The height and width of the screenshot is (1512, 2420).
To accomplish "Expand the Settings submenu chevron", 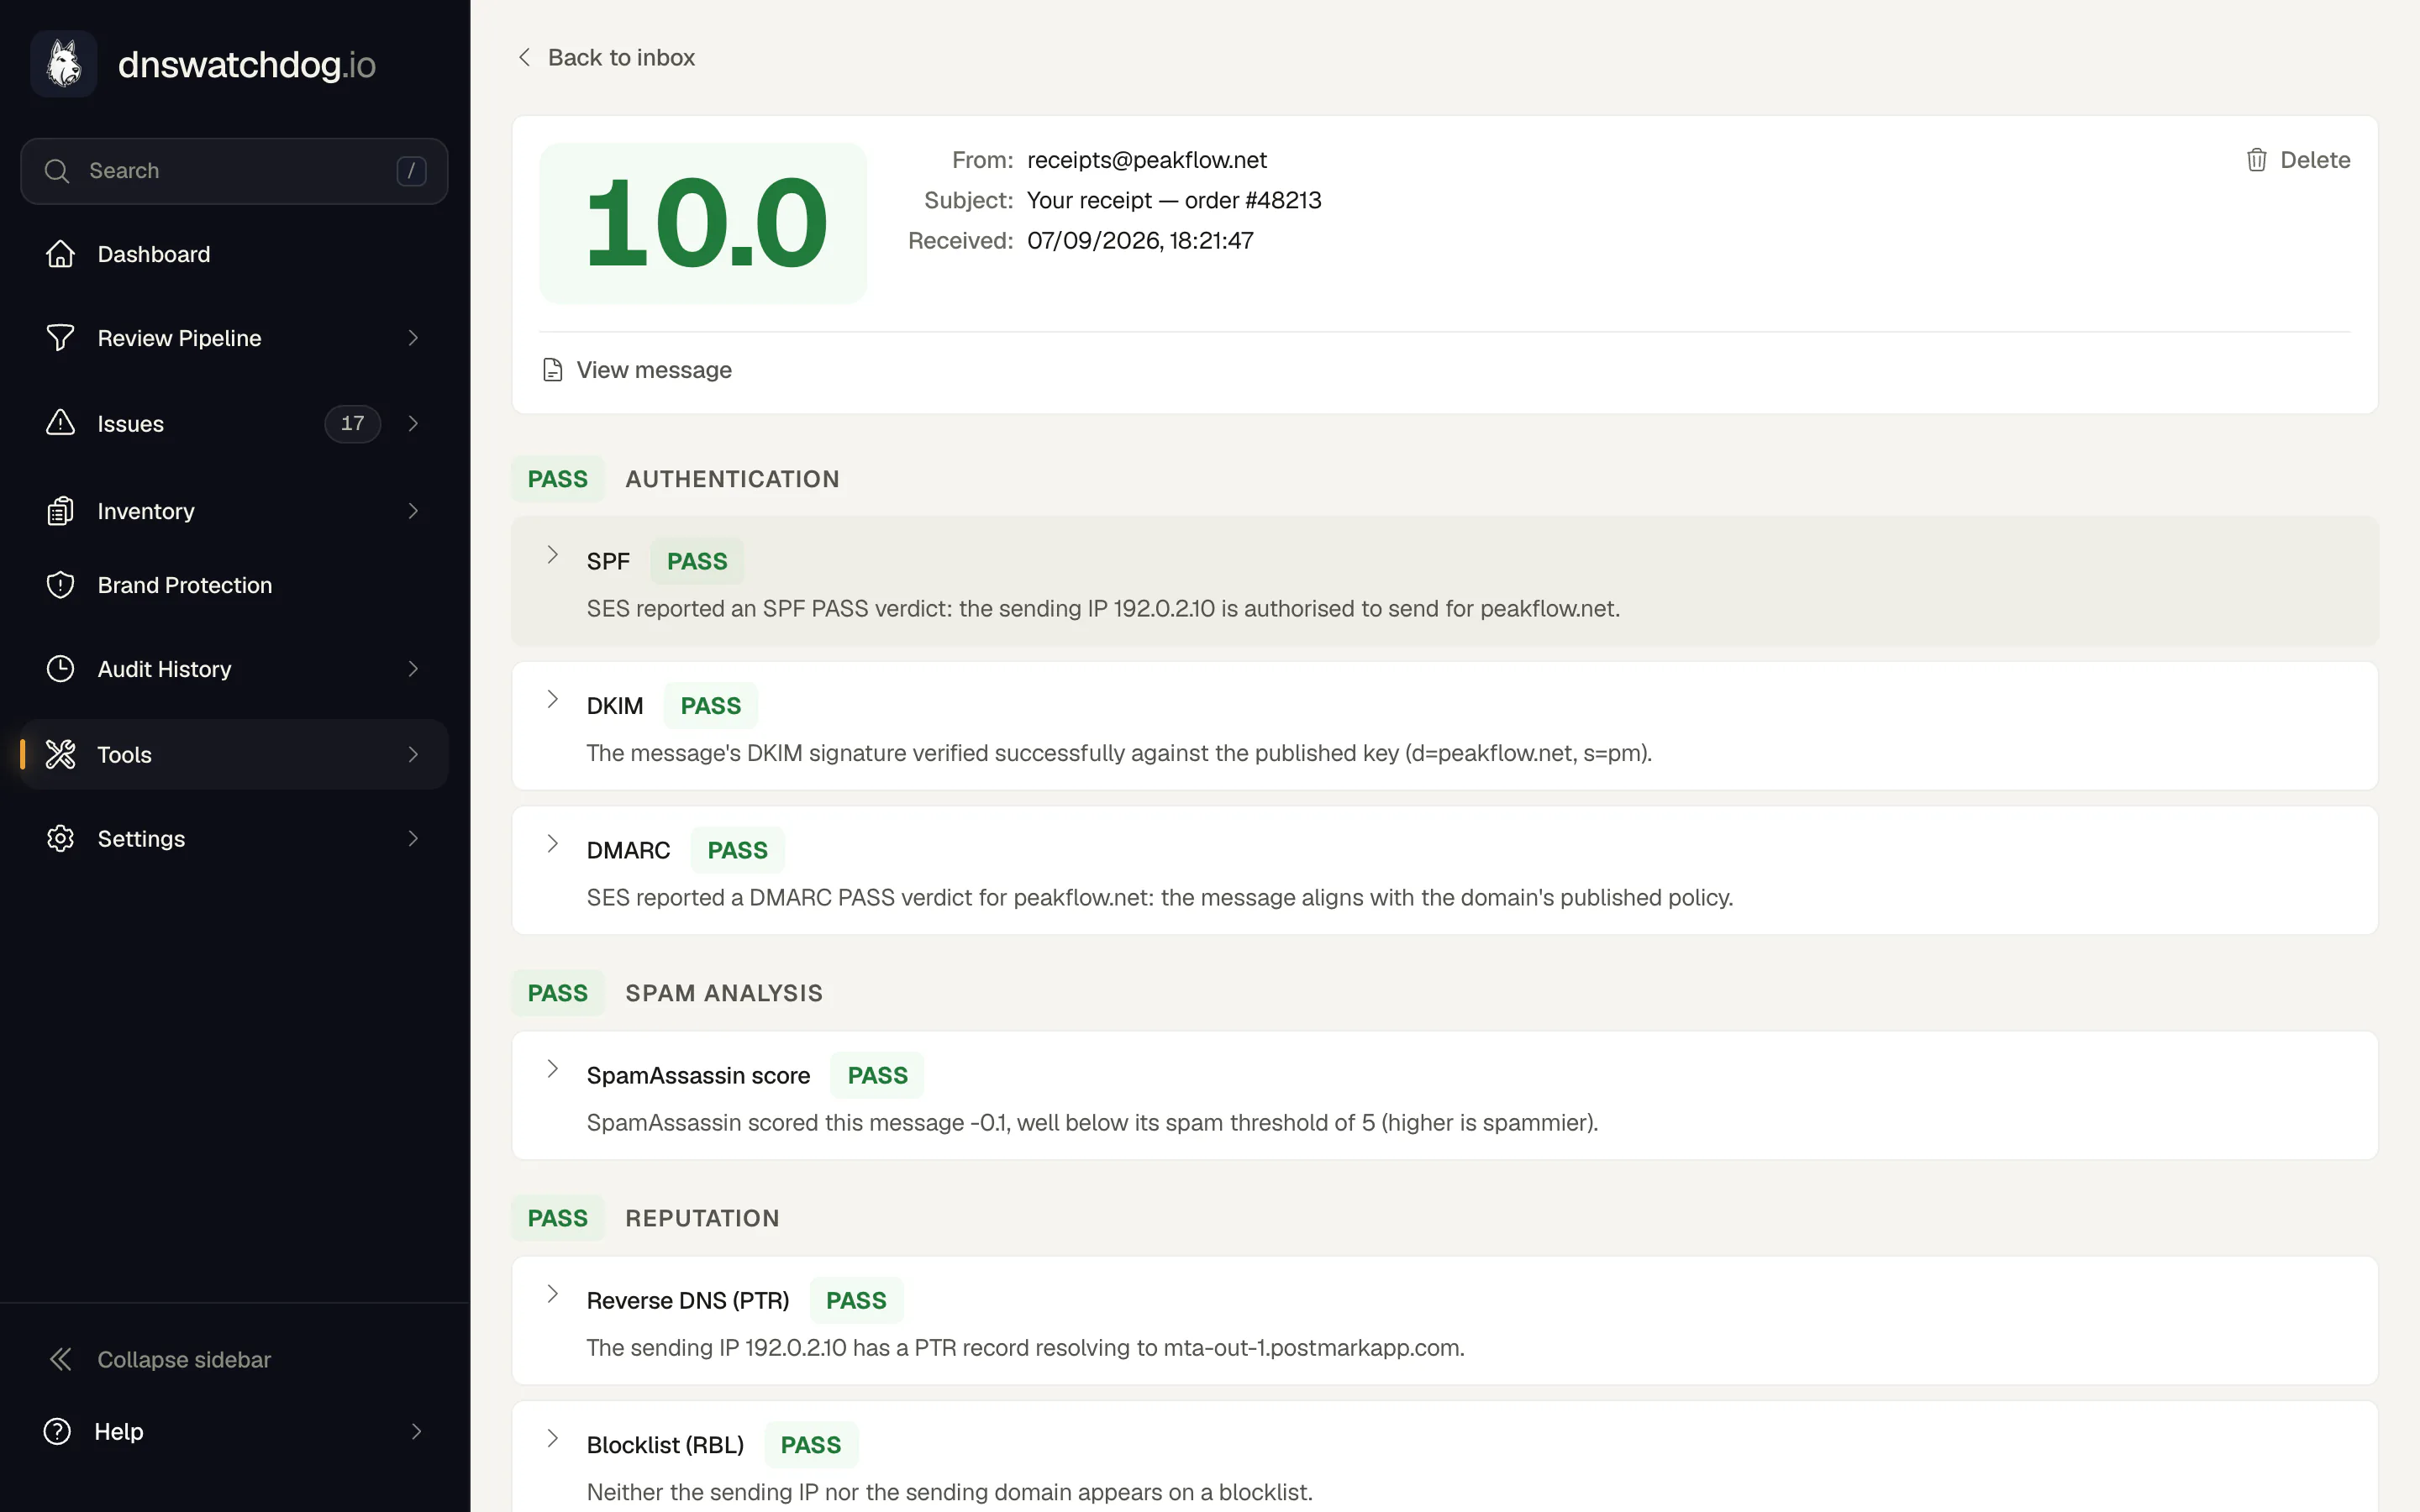I will (413, 838).
